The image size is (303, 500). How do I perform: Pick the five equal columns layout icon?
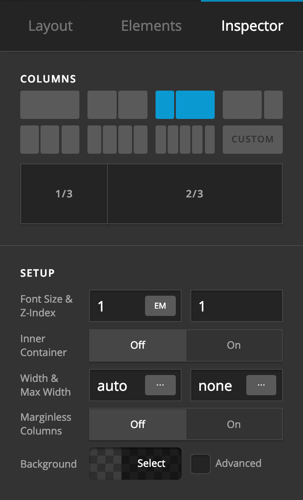[185, 140]
